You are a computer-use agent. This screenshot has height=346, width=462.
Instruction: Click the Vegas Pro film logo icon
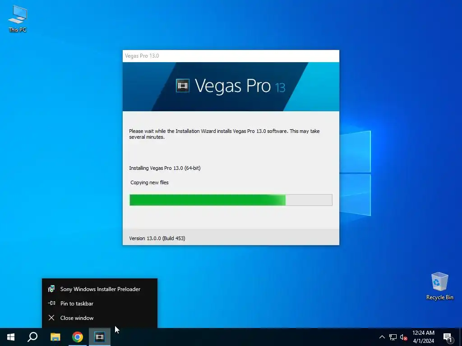(183, 86)
